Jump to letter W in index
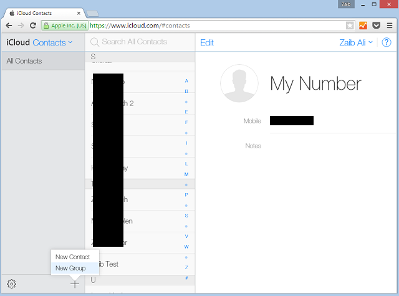Image resolution: width=399 pixels, height=296 pixels. [186, 247]
